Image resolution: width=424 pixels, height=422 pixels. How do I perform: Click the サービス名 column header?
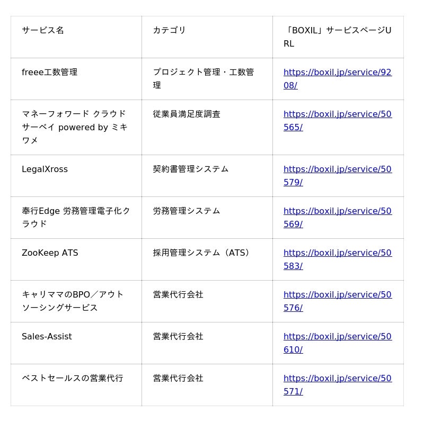pyautogui.click(x=43, y=30)
